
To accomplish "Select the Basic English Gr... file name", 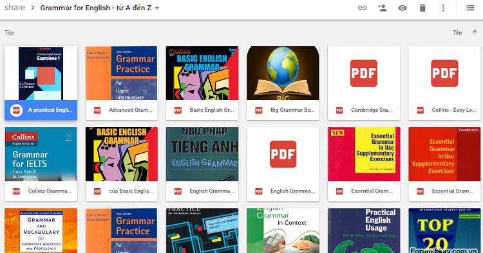I will tap(212, 110).
